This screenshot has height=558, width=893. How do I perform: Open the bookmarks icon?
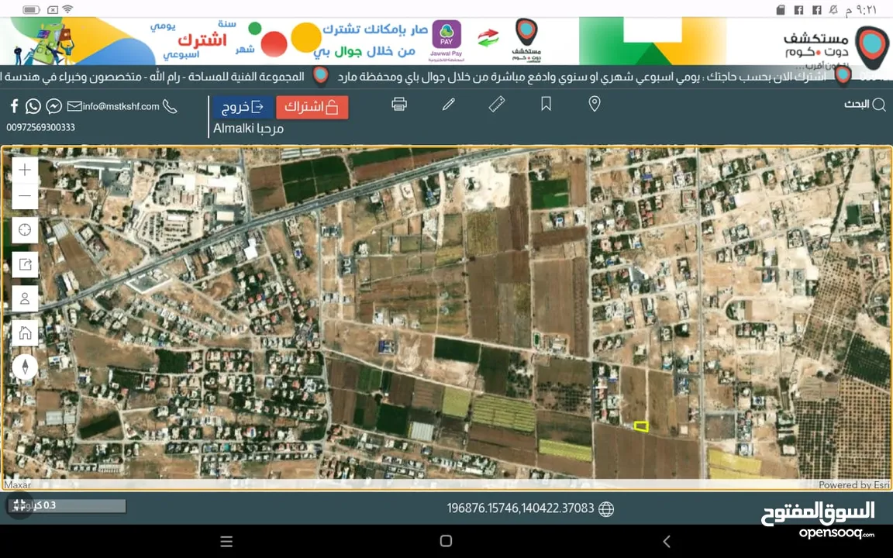pos(546,104)
